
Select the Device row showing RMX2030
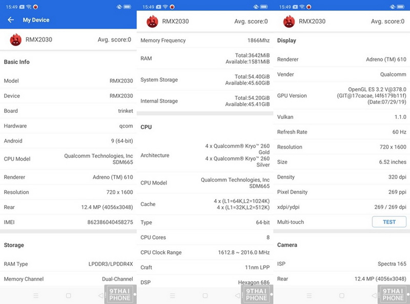click(68, 96)
